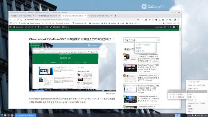Close the Gmail inbox tab
This screenshot has width=208, height=117.
pyautogui.click(x=34, y=16)
